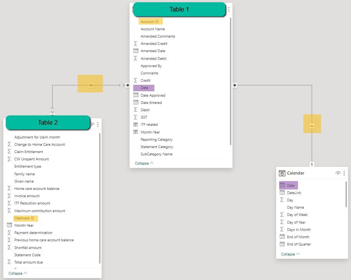Viewport: 351px width, 280px height.
Task: Click sigma icon beside Invoice amount
Action: tap(9, 196)
